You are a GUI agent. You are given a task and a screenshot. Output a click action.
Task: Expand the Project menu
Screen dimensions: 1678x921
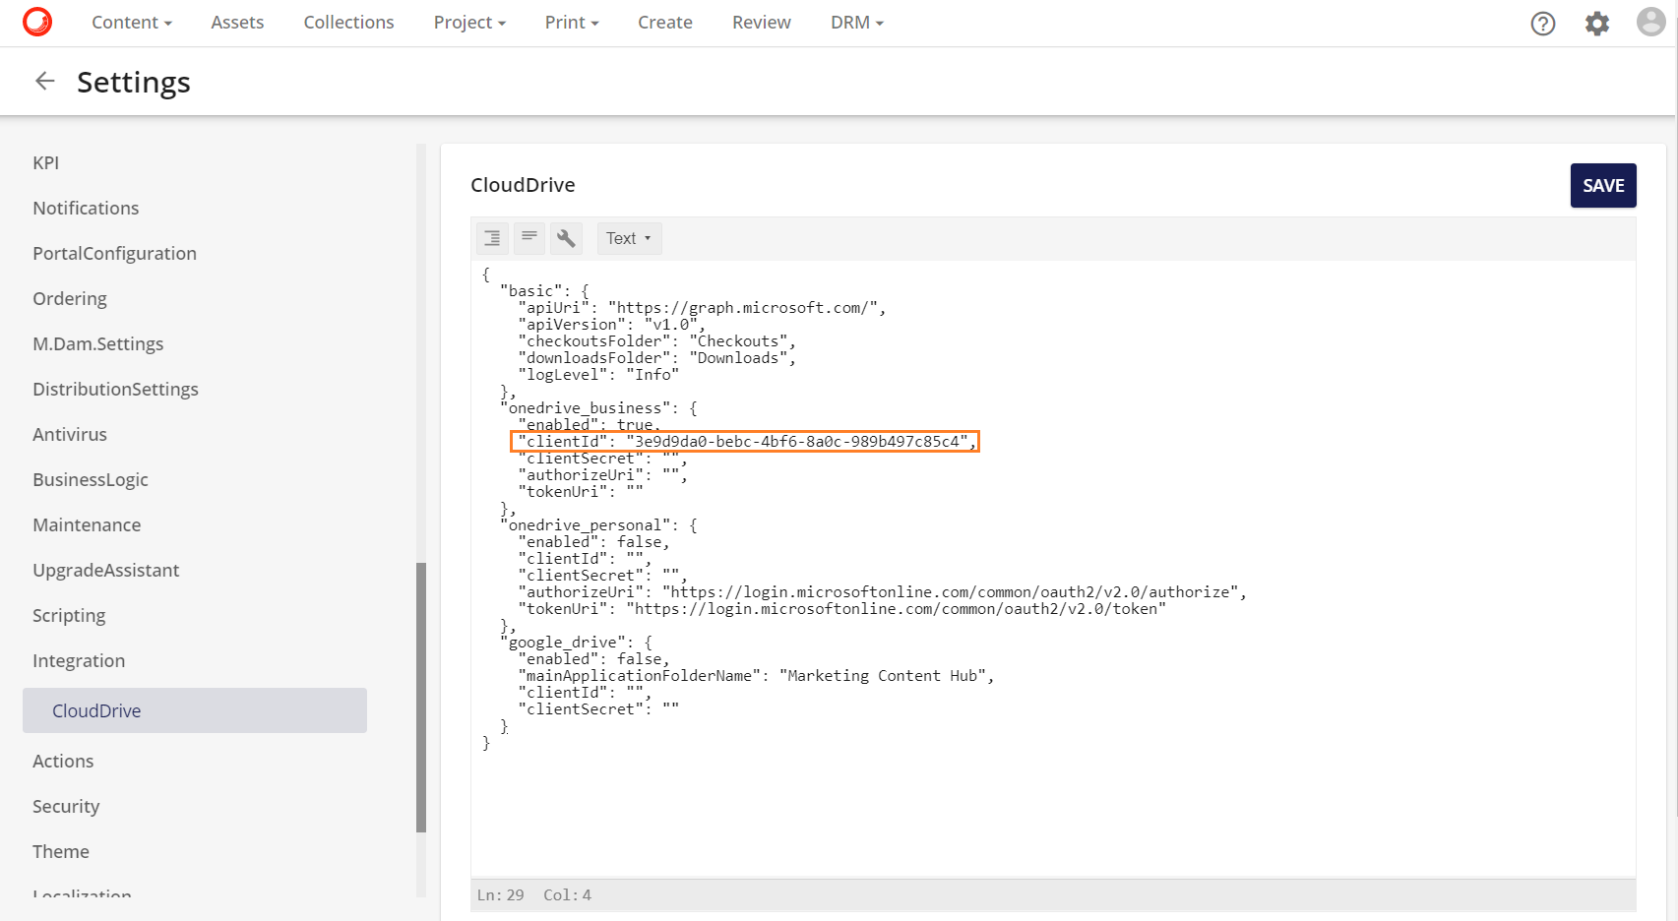pos(469,23)
